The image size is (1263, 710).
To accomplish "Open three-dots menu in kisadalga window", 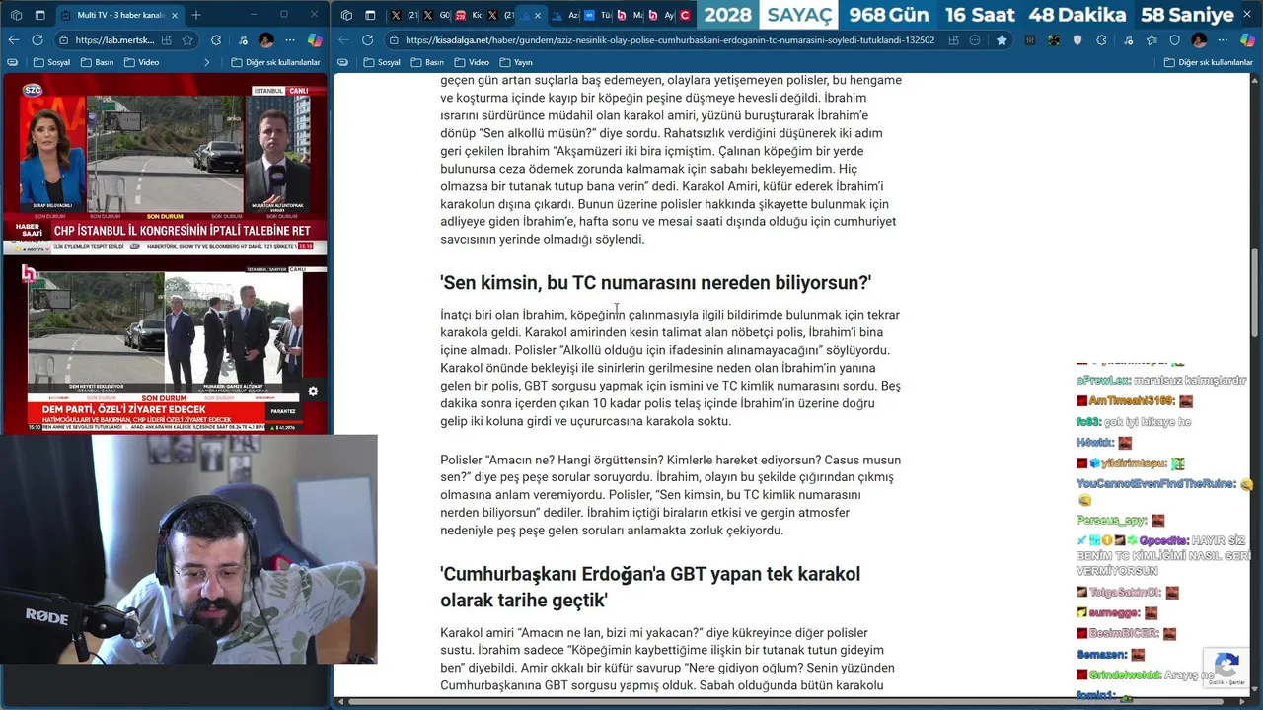I will tap(1224, 39).
